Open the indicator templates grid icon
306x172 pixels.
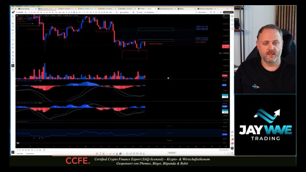pos(133,12)
